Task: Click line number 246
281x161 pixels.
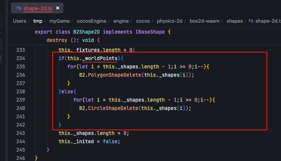Action: point(20,158)
